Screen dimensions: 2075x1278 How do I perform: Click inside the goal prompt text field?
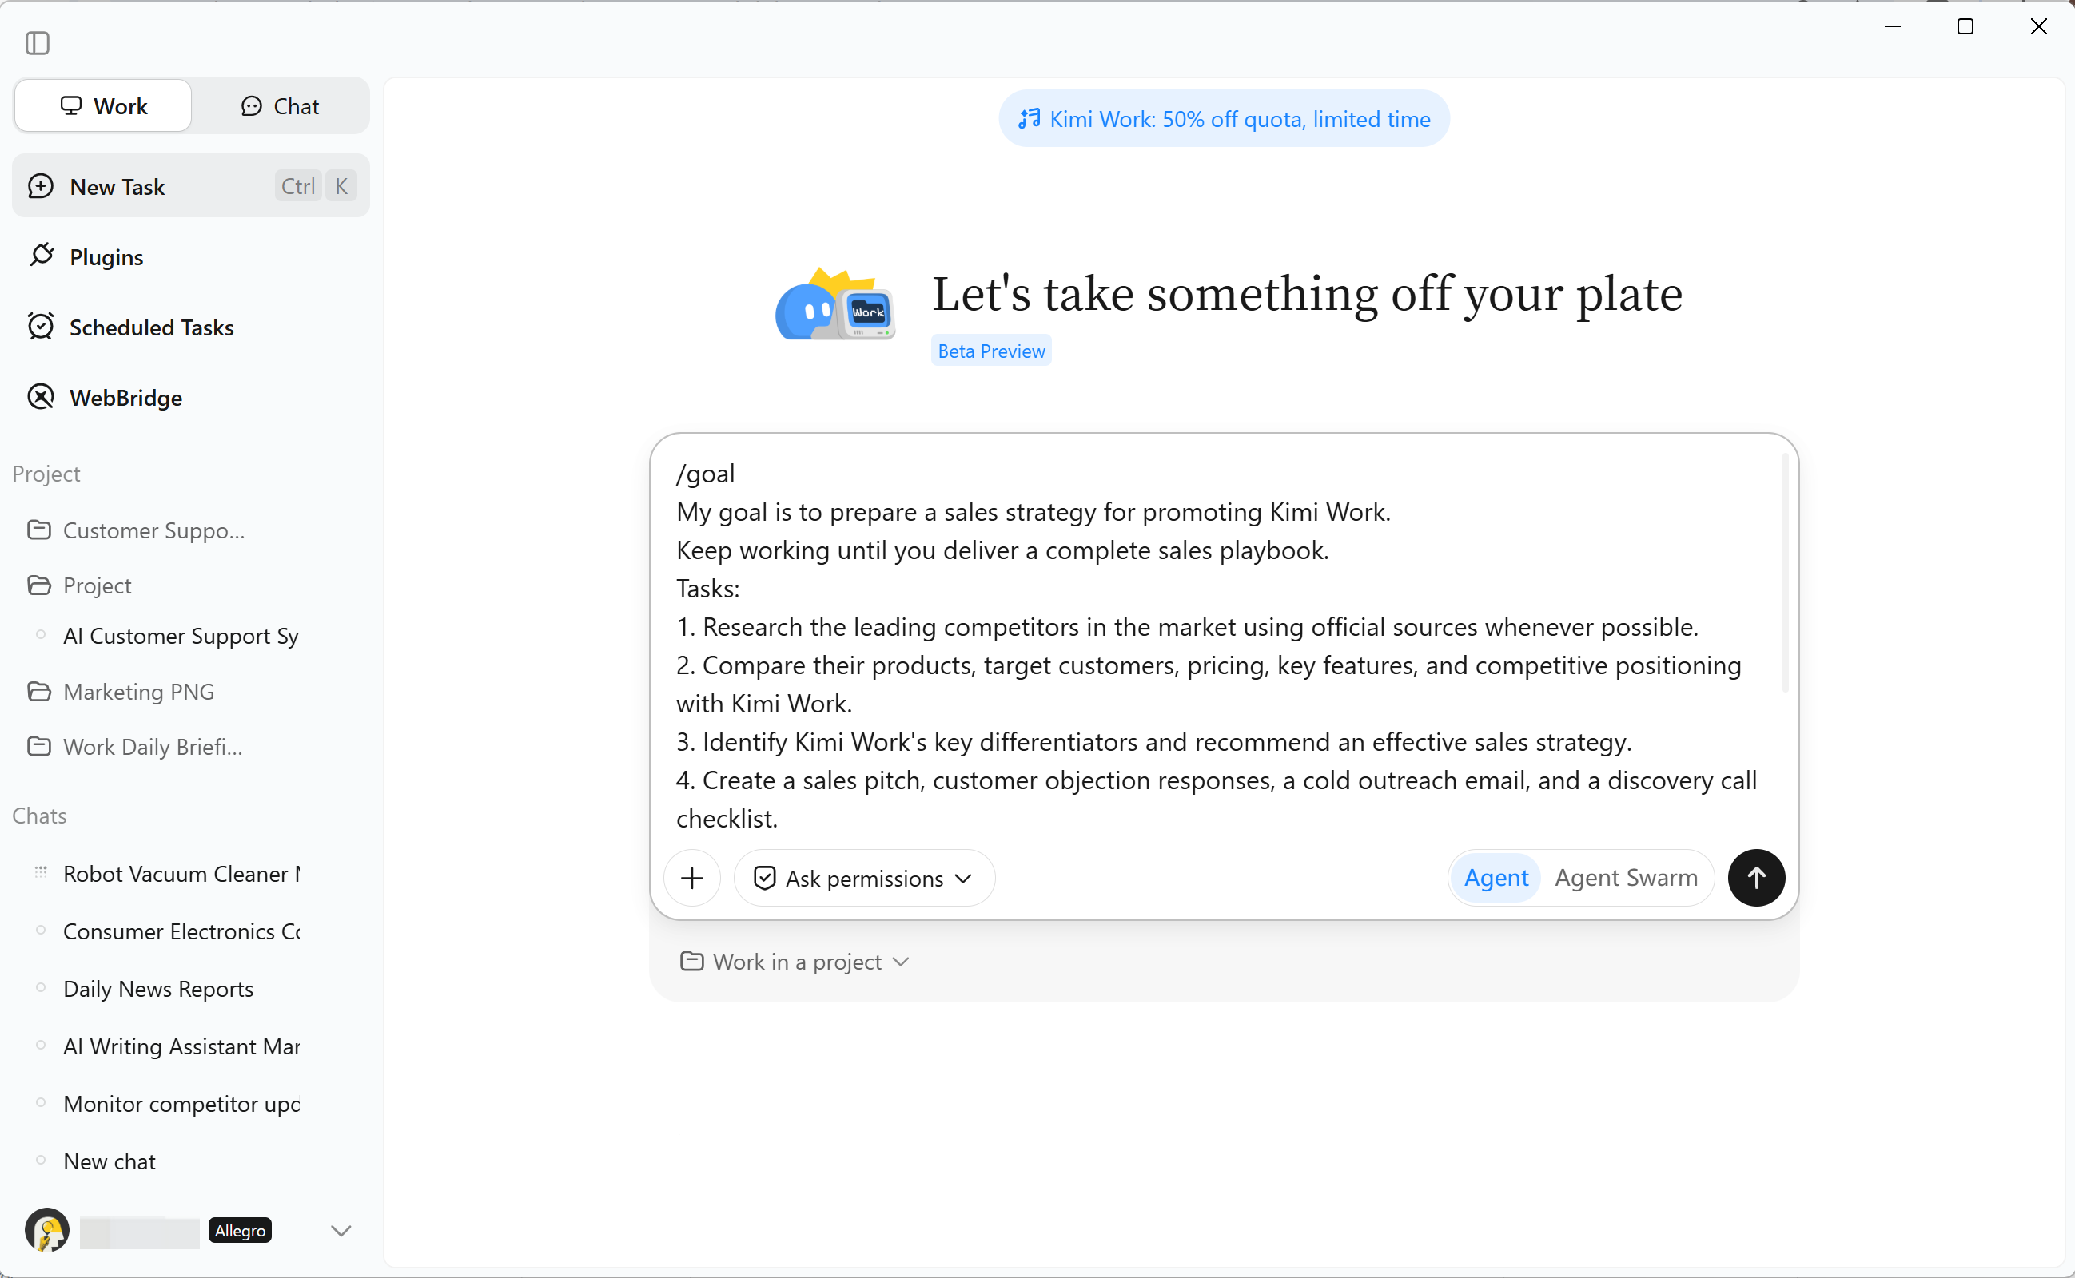point(1217,645)
